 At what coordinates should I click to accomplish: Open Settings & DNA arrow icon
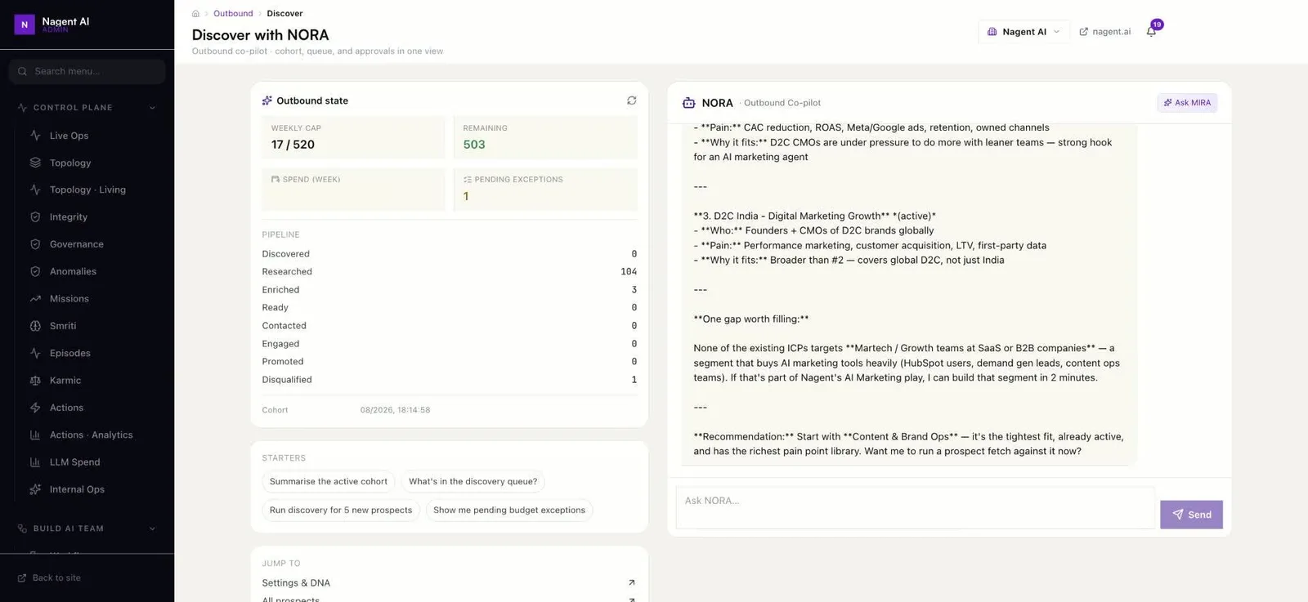(631, 583)
